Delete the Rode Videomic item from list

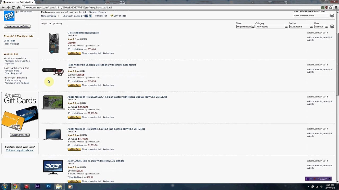pos(109,85)
